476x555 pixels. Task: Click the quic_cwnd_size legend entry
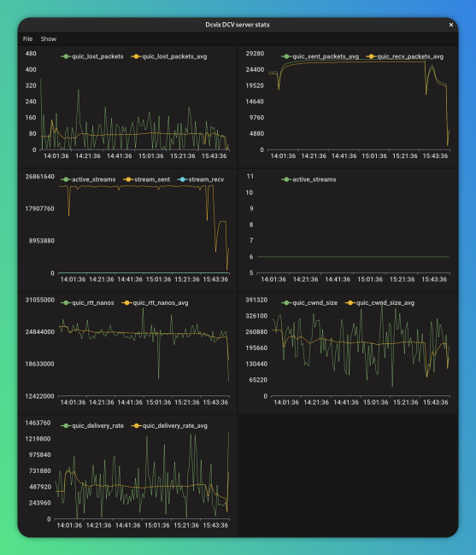(x=309, y=302)
